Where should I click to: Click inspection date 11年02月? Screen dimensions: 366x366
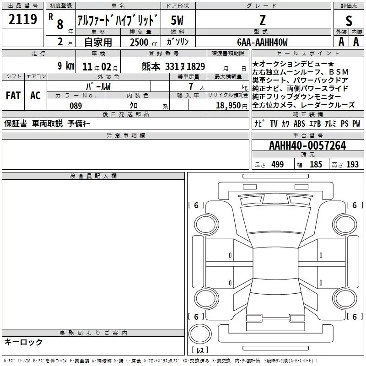coord(100,67)
